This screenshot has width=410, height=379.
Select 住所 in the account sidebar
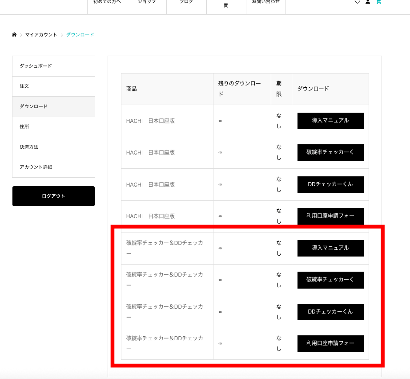(53, 126)
